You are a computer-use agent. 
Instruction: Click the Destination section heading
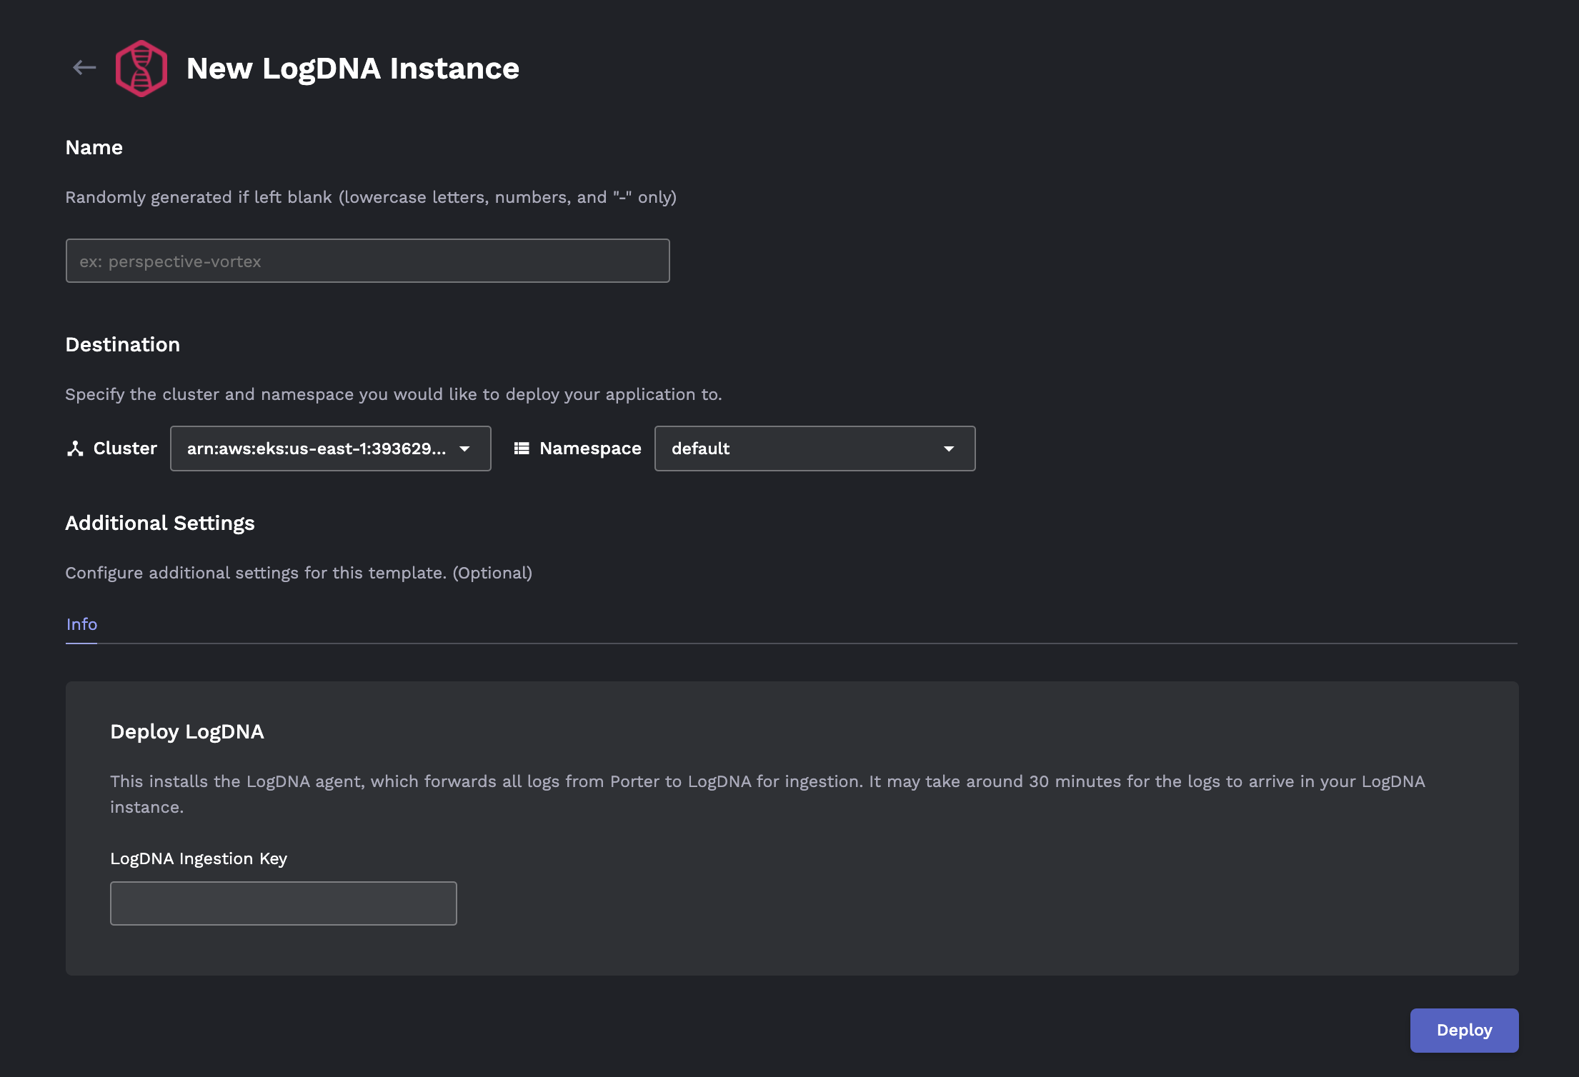[x=123, y=344]
